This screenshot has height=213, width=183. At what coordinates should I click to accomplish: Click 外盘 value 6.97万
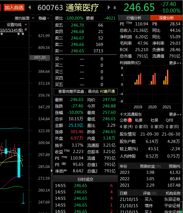77,138
